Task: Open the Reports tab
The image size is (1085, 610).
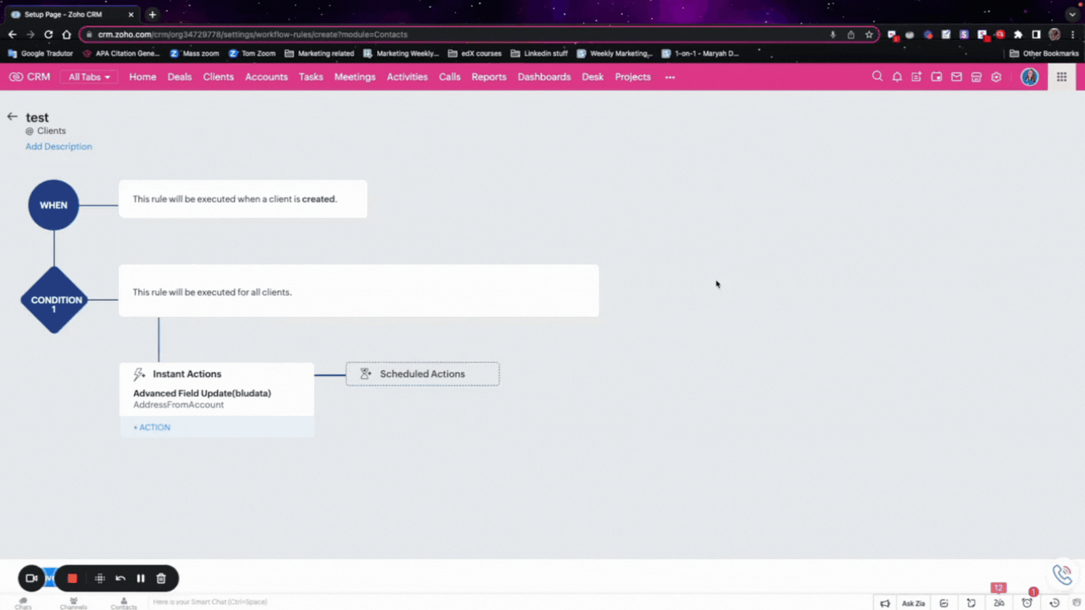Action: pyautogui.click(x=488, y=77)
